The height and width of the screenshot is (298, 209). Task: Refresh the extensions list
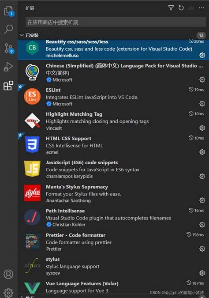coord(181,8)
